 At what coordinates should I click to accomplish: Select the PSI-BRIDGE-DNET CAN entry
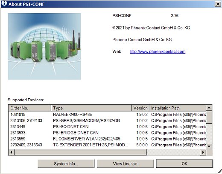pos(107,133)
